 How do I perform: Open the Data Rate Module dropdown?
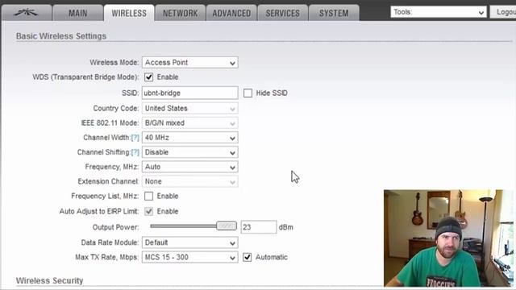coord(190,242)
